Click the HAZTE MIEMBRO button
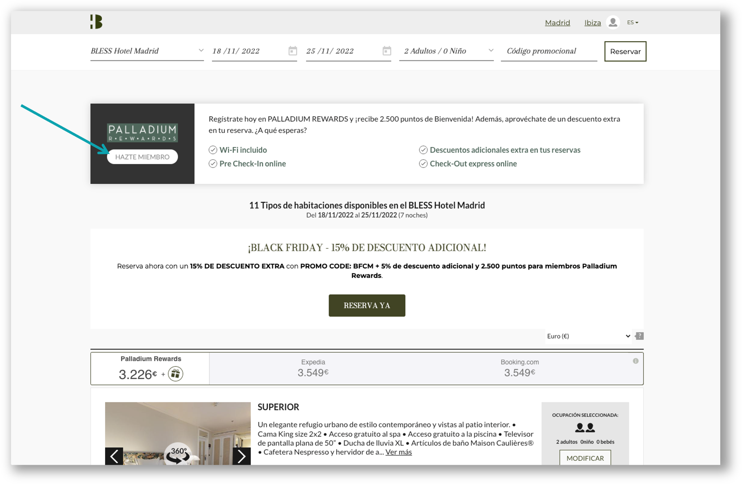 (x=142, y=157)
